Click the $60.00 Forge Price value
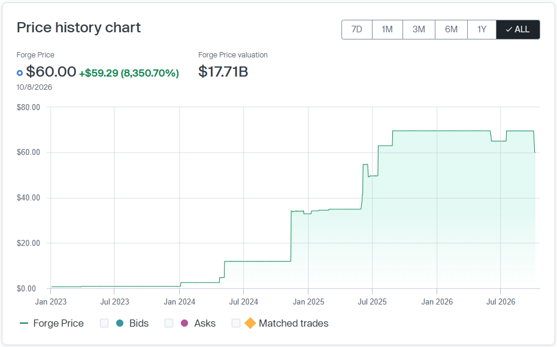 pos(51,72)
